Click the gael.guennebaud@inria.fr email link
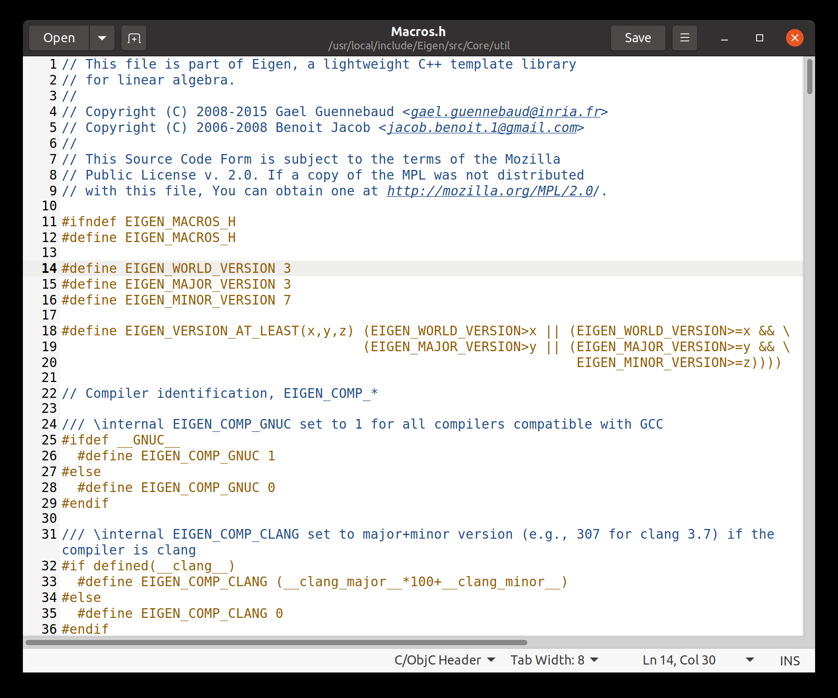838x698 pixels. pyautogui.click(x=505, y=112)
